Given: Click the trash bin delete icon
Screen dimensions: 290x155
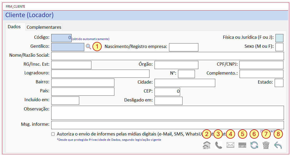Looking at the screenshot, I should (266, 145).
